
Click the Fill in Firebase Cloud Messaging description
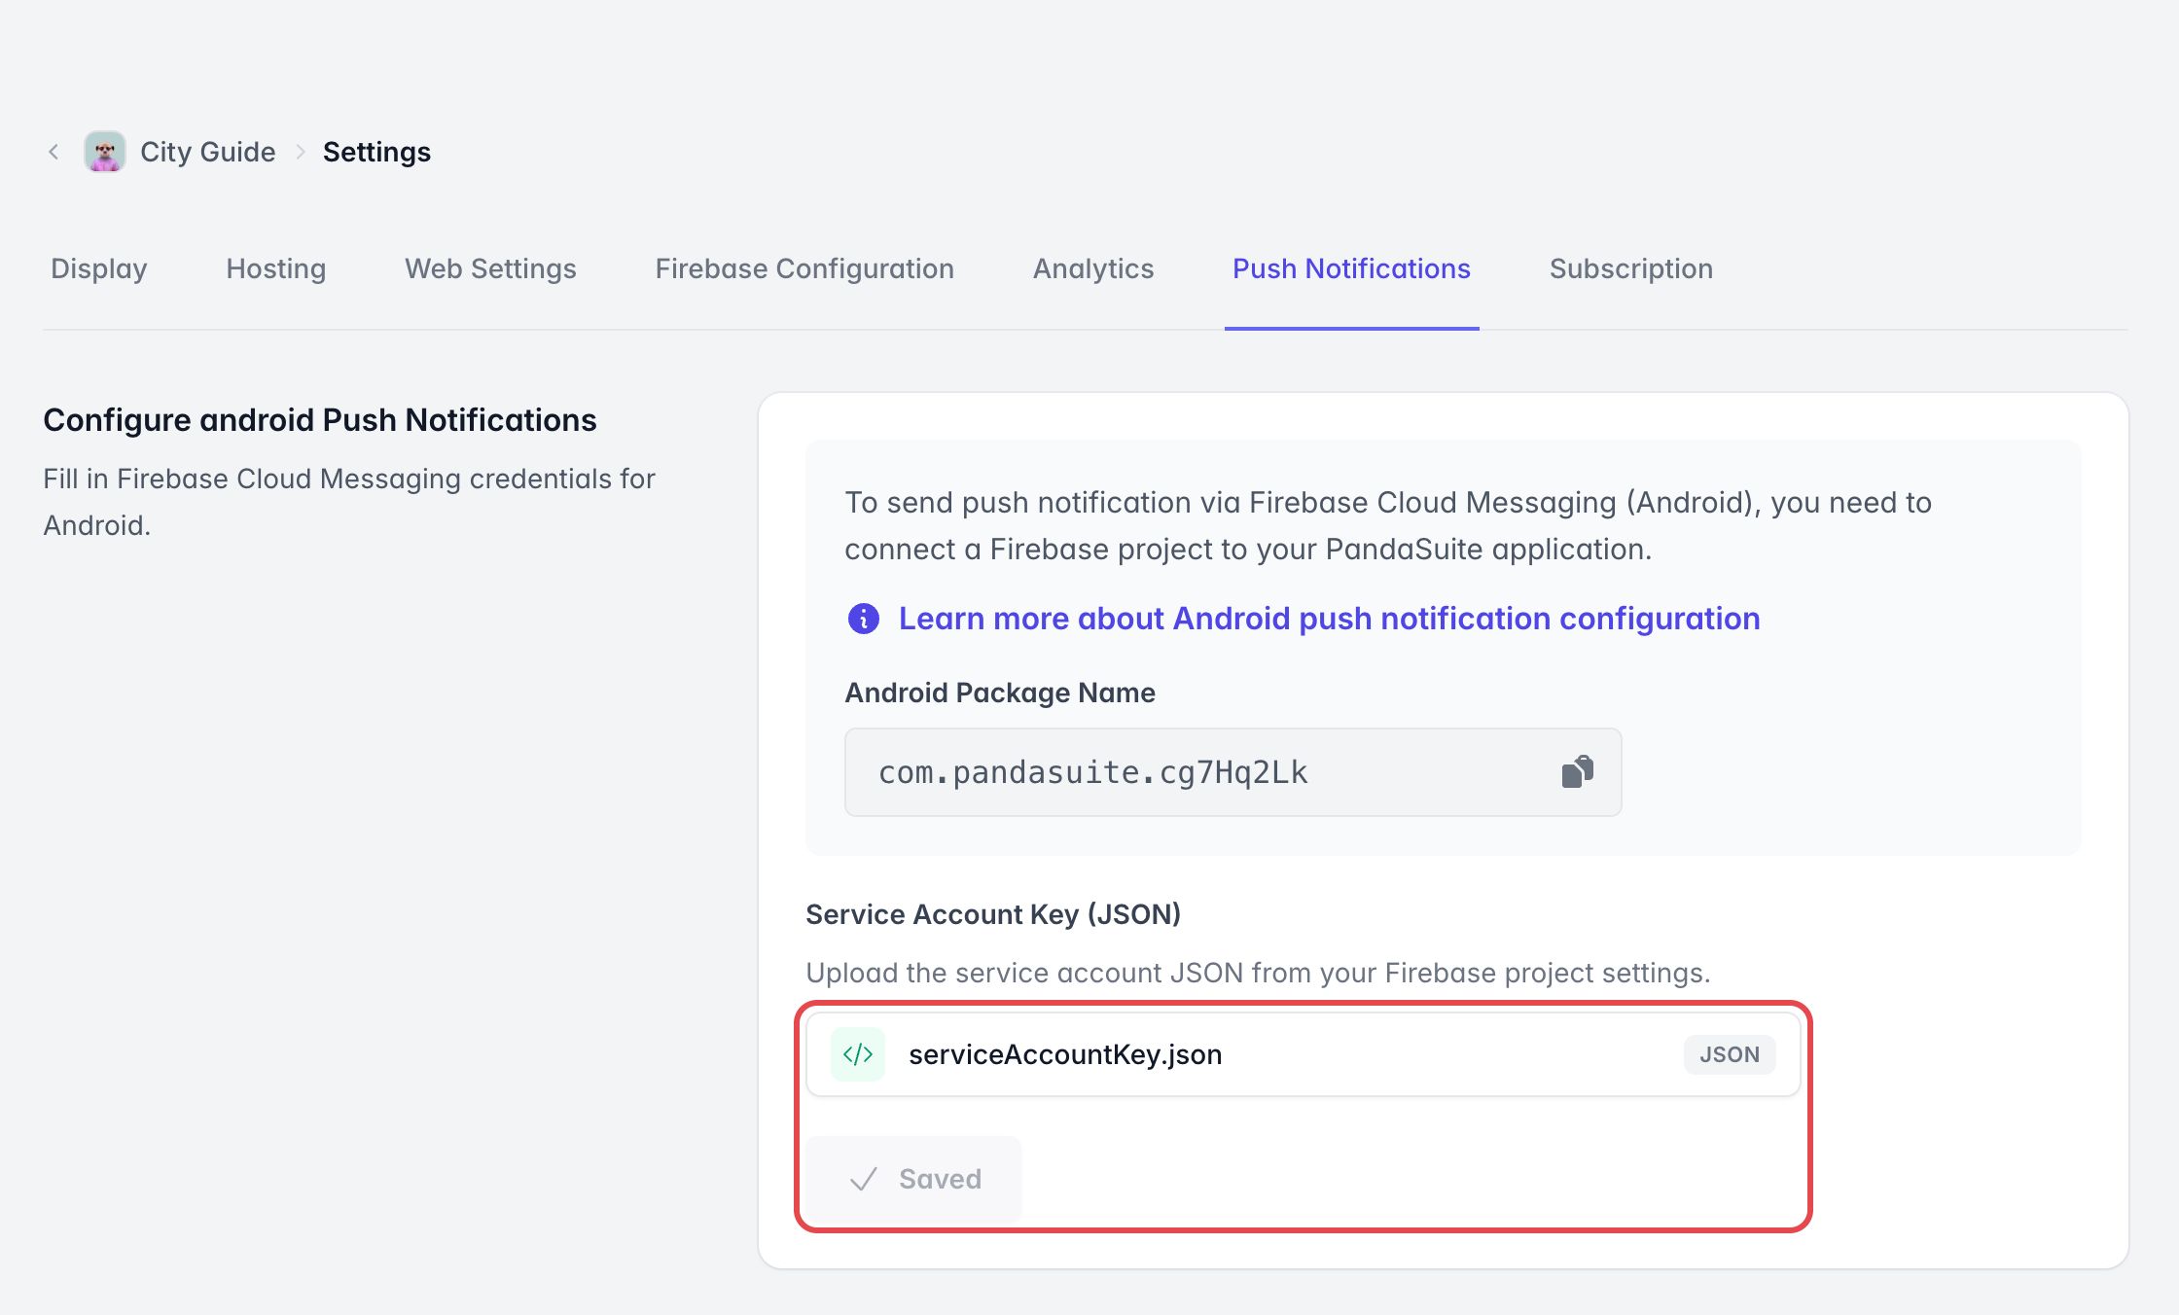(x=349, y=502)
